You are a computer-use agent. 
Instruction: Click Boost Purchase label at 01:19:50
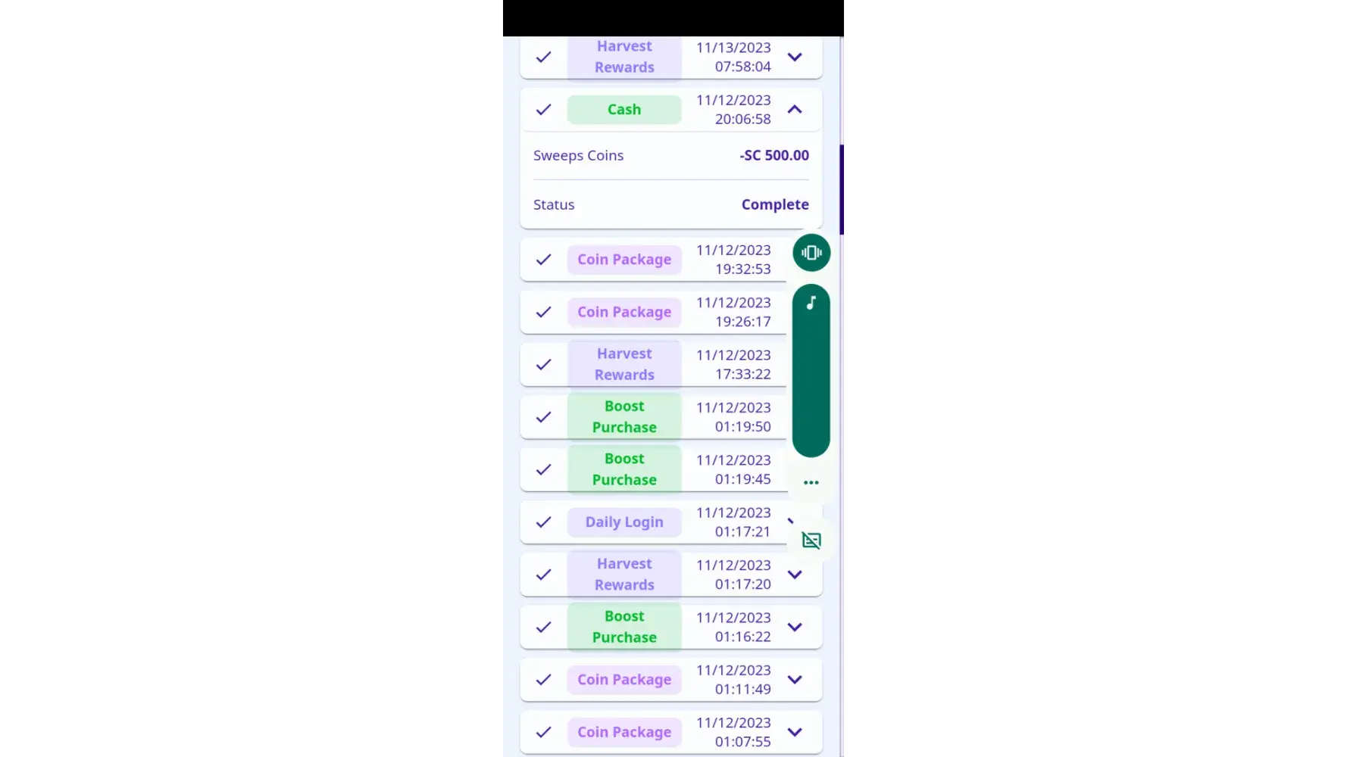624,417
